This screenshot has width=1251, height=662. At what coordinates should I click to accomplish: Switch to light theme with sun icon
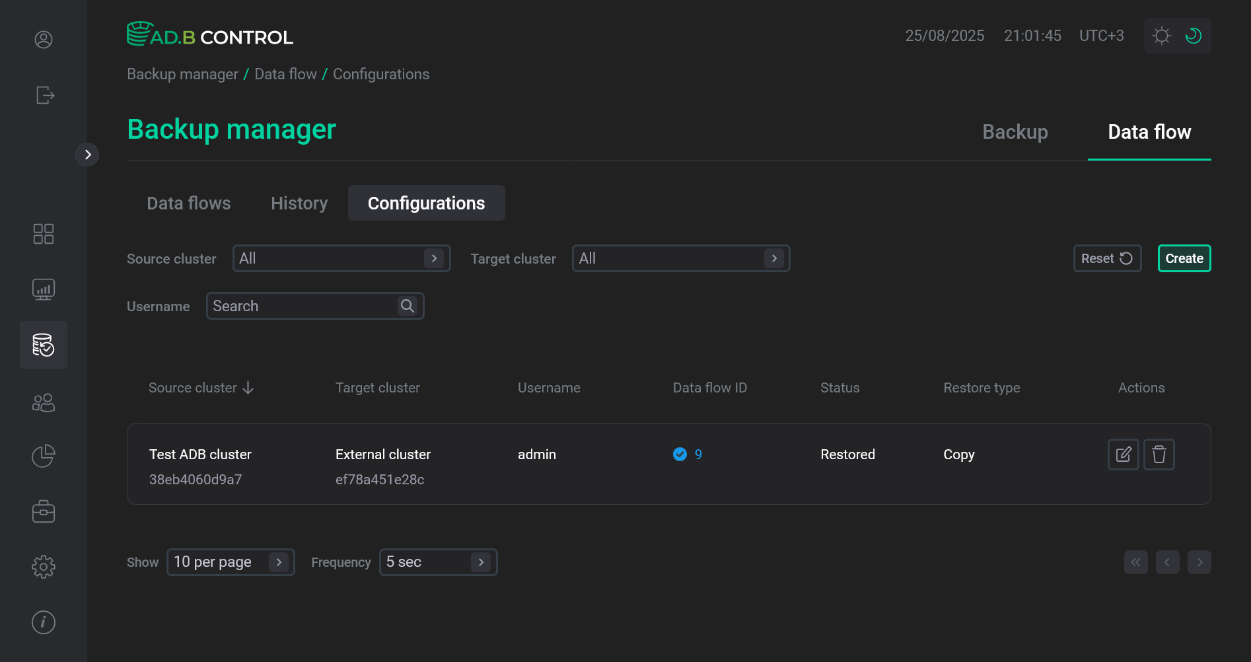(1161, 36)
